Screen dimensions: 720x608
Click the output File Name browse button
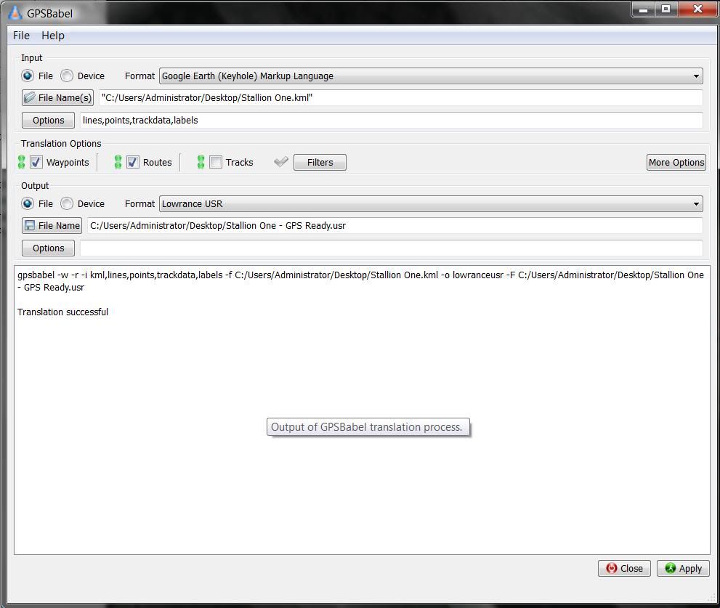pyautogui.click(x=52, y=225)
